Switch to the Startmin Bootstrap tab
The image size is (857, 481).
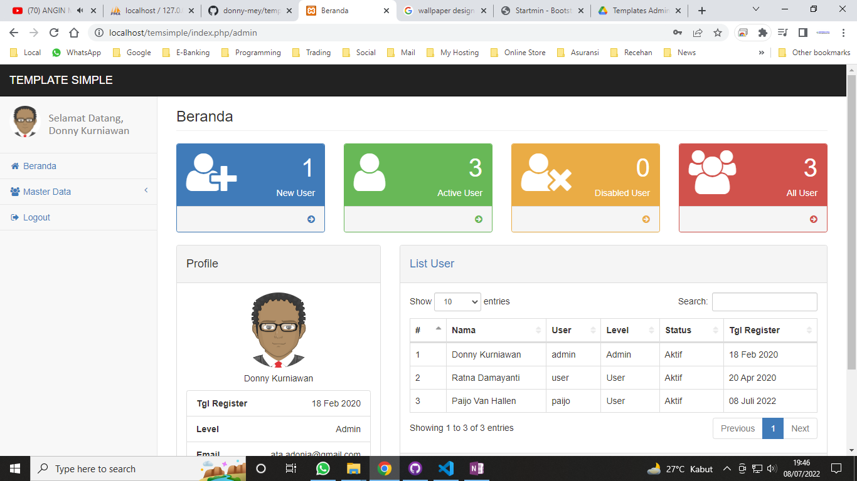(541, 11)
